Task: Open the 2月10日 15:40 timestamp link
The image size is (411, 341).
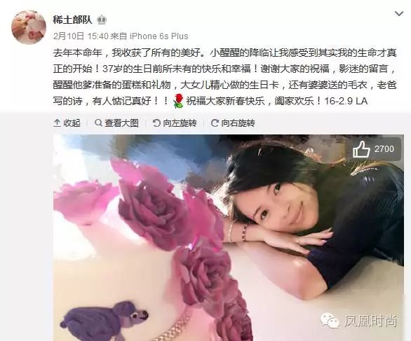Action: pos(81,36)
